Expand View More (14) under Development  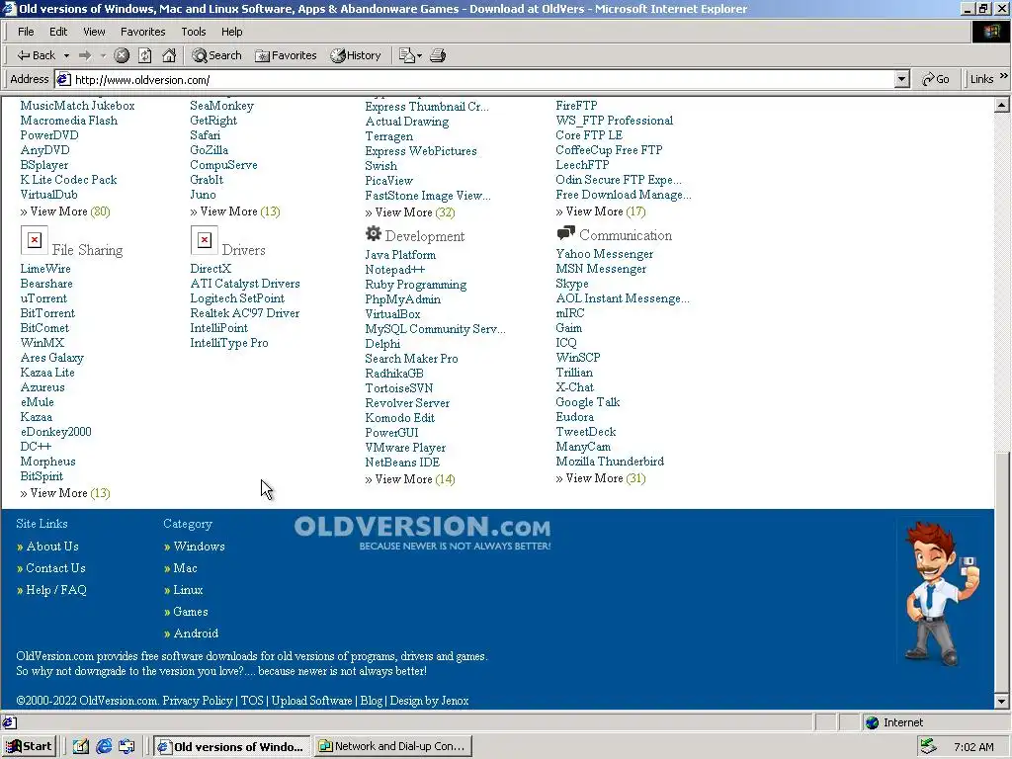[x=410, y=479]
